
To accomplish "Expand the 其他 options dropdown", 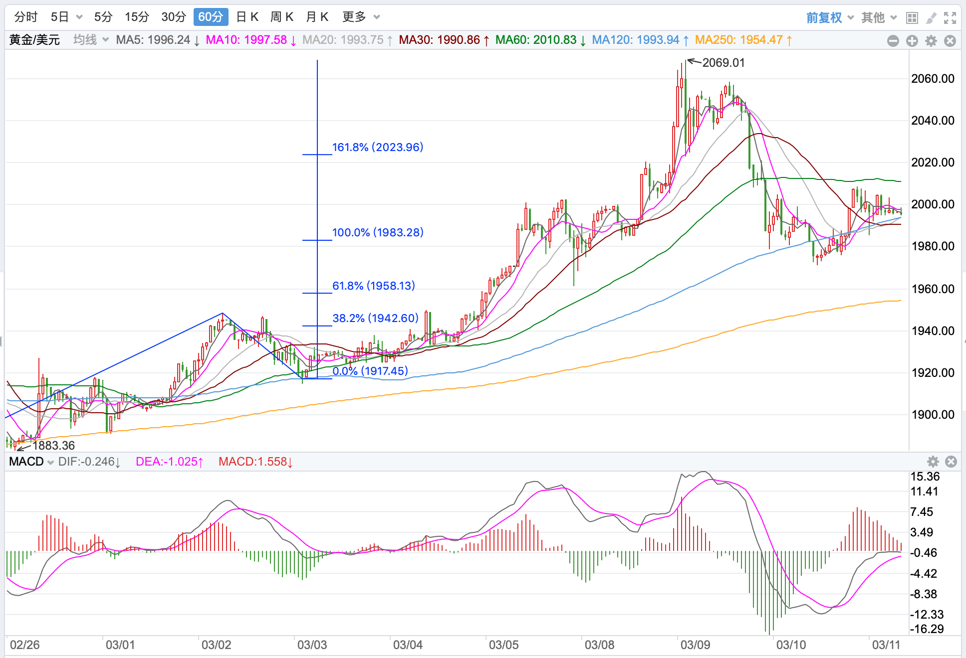I will (879, 18).
